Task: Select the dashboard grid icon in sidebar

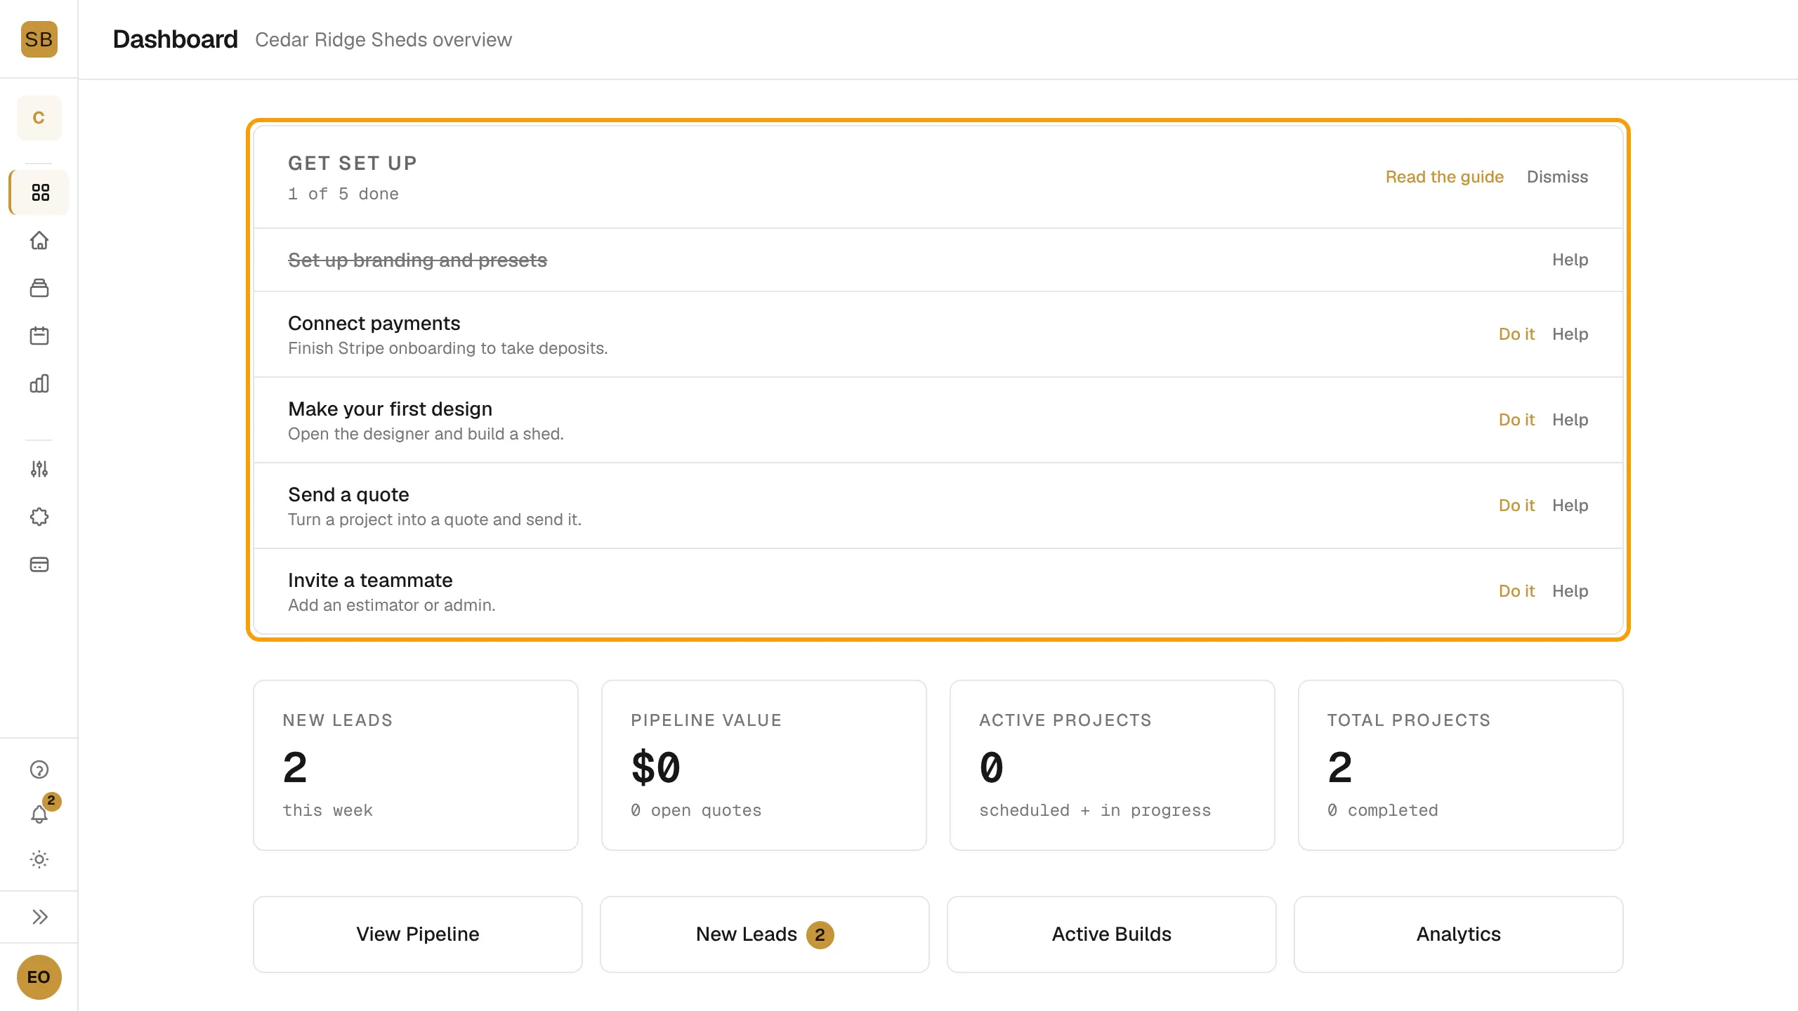Action: [40, 192]
